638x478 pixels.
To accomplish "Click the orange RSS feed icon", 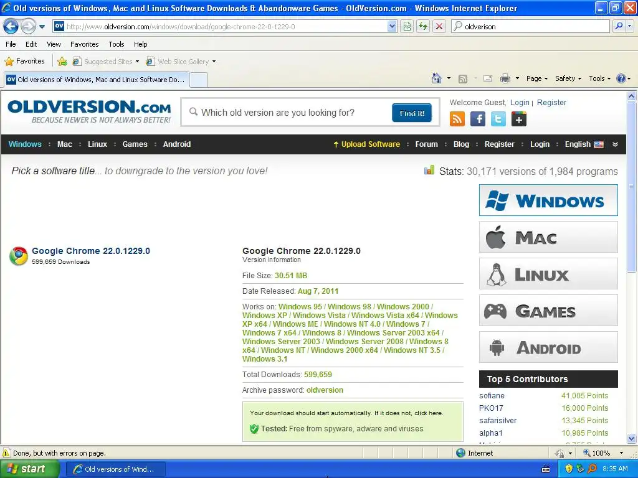I will point(457,119).
